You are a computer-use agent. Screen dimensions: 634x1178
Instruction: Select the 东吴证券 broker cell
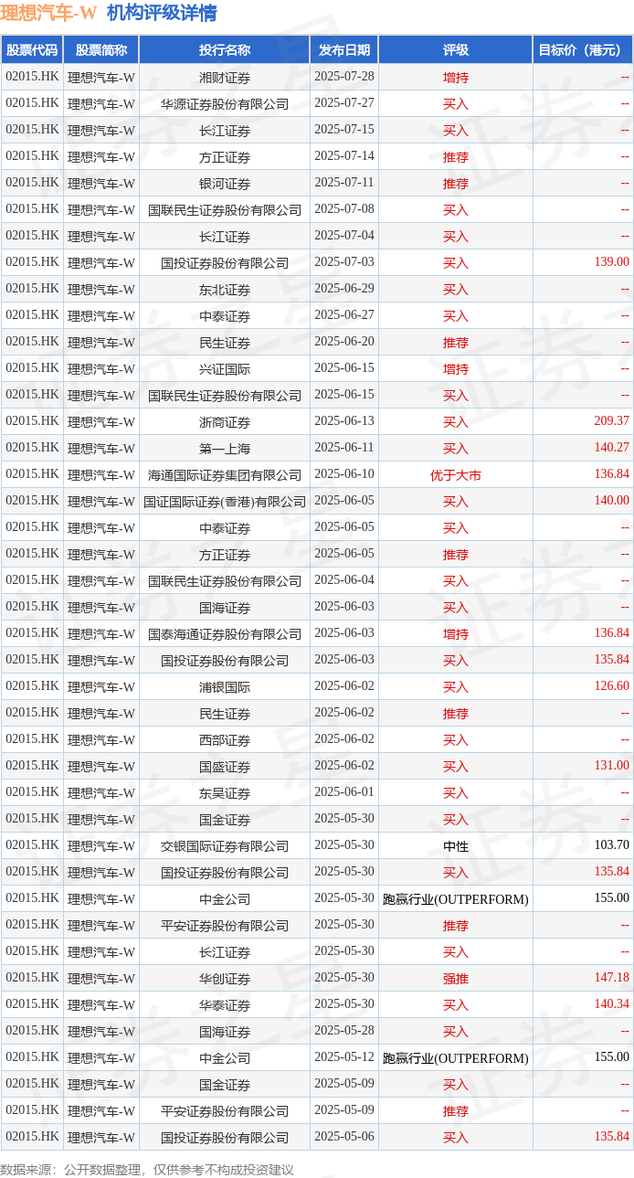coord(225,793)
